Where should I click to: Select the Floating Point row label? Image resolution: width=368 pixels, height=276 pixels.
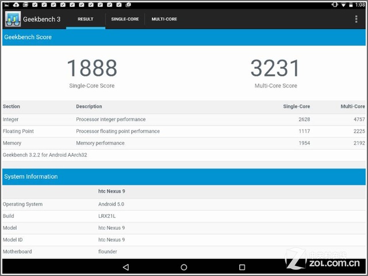point(18,131)
